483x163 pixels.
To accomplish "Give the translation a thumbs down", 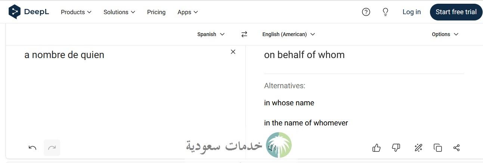I will coord(396,148).
